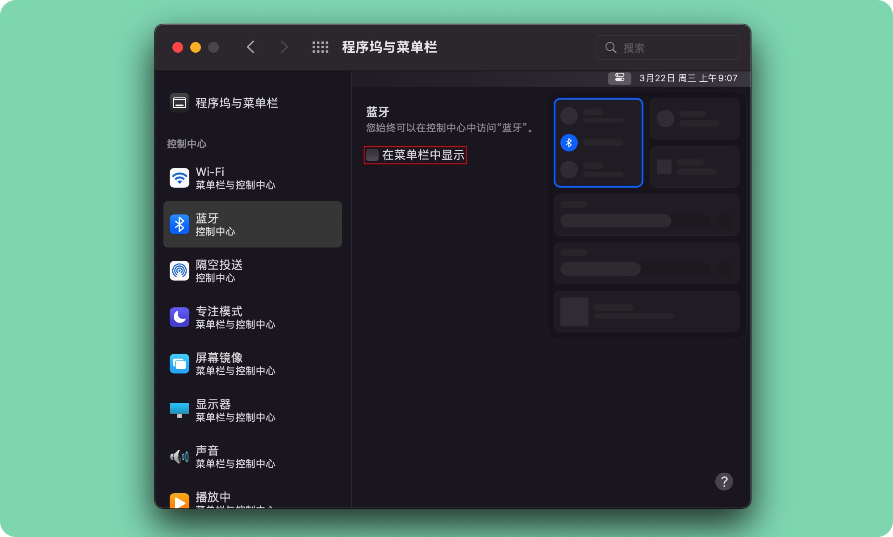
Task: Click the AirDrop icon in sidebar
Action: (x=179, y=271)
